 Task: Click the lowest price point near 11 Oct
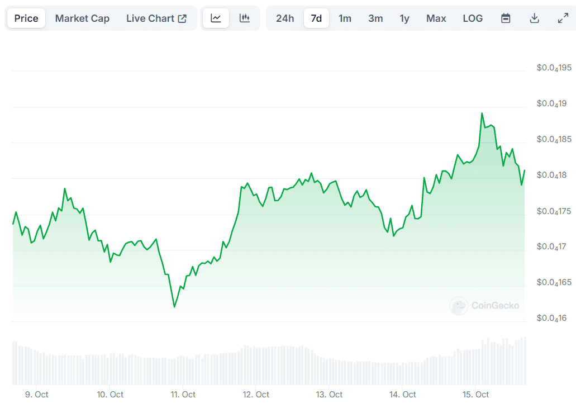pos(174,306)
